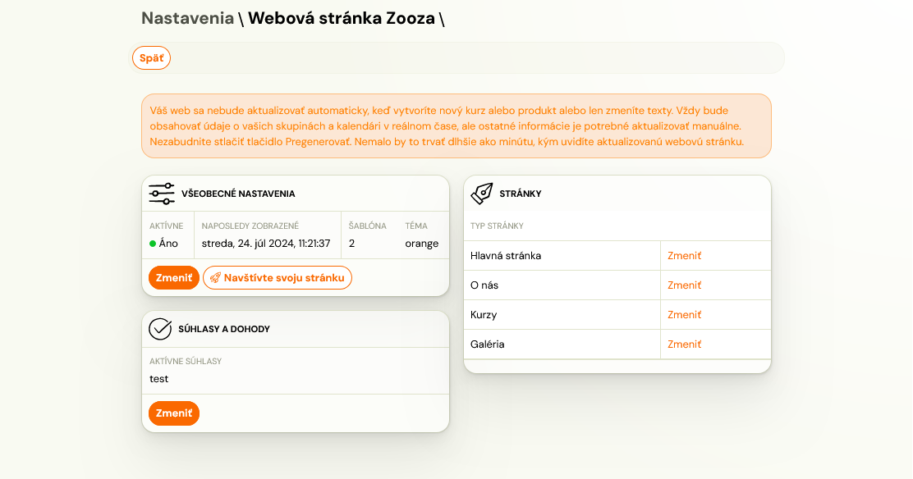Click Zmeniť for Hlavná stránka
This screenshot has height=479, width=913.
point(684,256)
